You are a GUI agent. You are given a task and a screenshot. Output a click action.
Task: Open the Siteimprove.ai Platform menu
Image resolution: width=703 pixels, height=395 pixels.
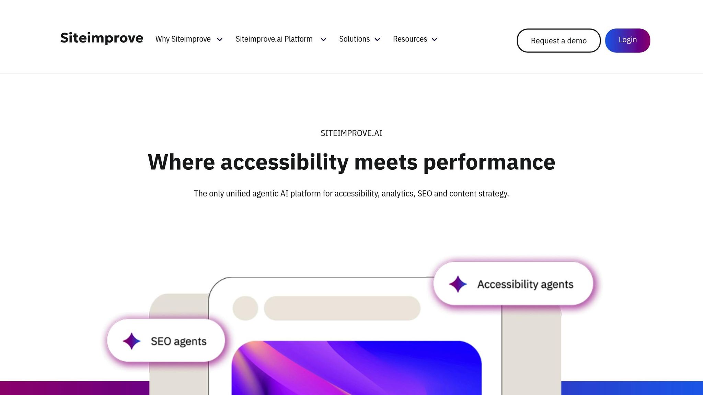pyautogui.click(x=274, y=39)
